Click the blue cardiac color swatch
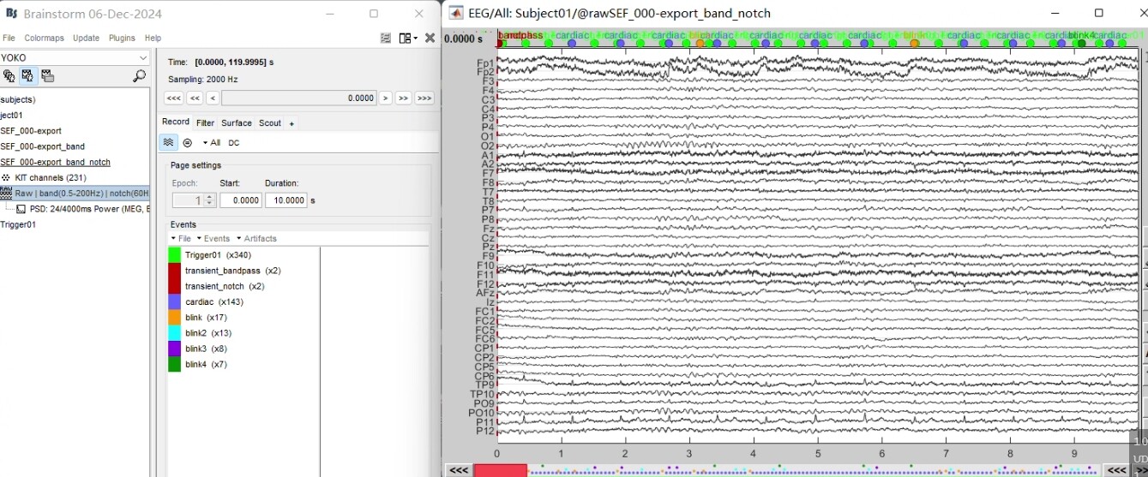 click(174, 302)
